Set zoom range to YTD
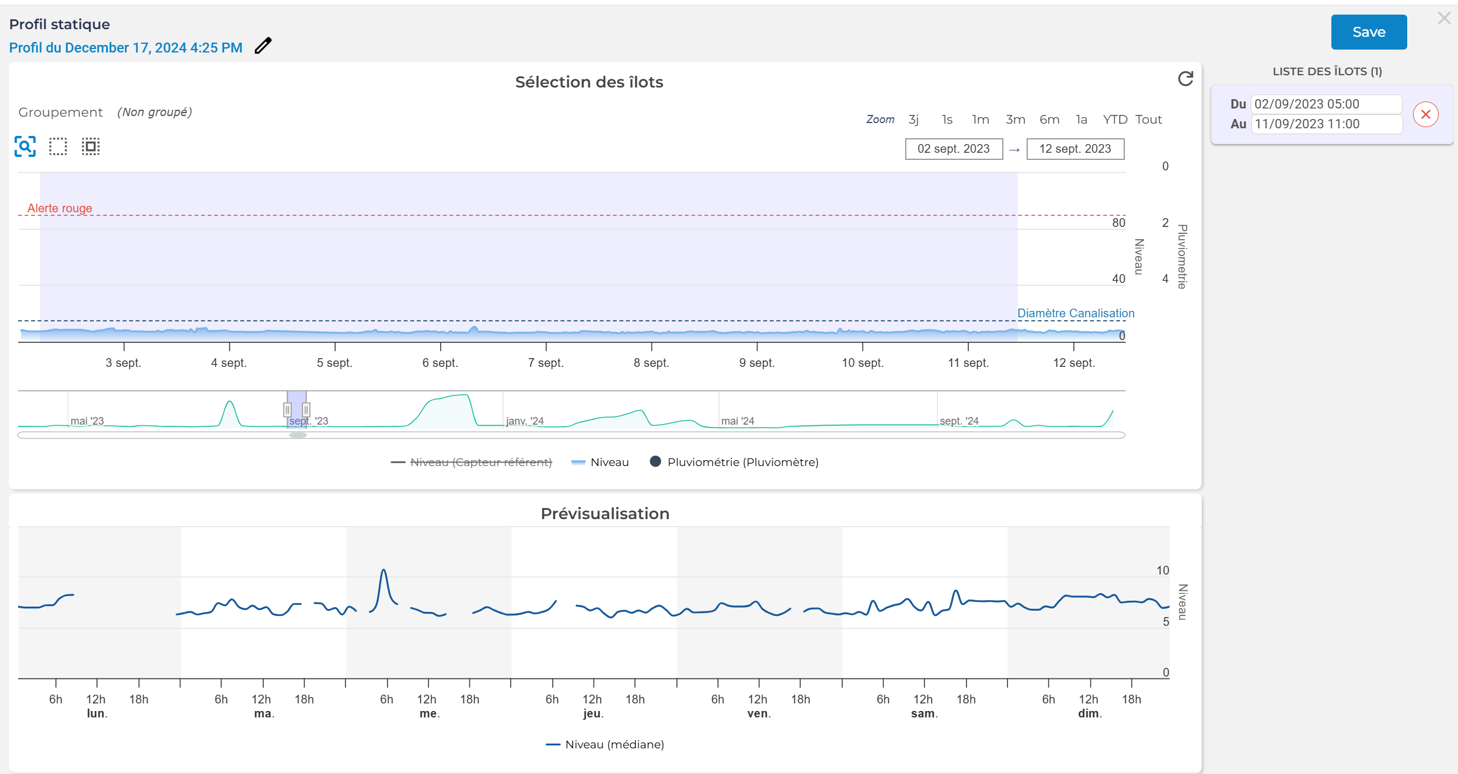 1114,120
